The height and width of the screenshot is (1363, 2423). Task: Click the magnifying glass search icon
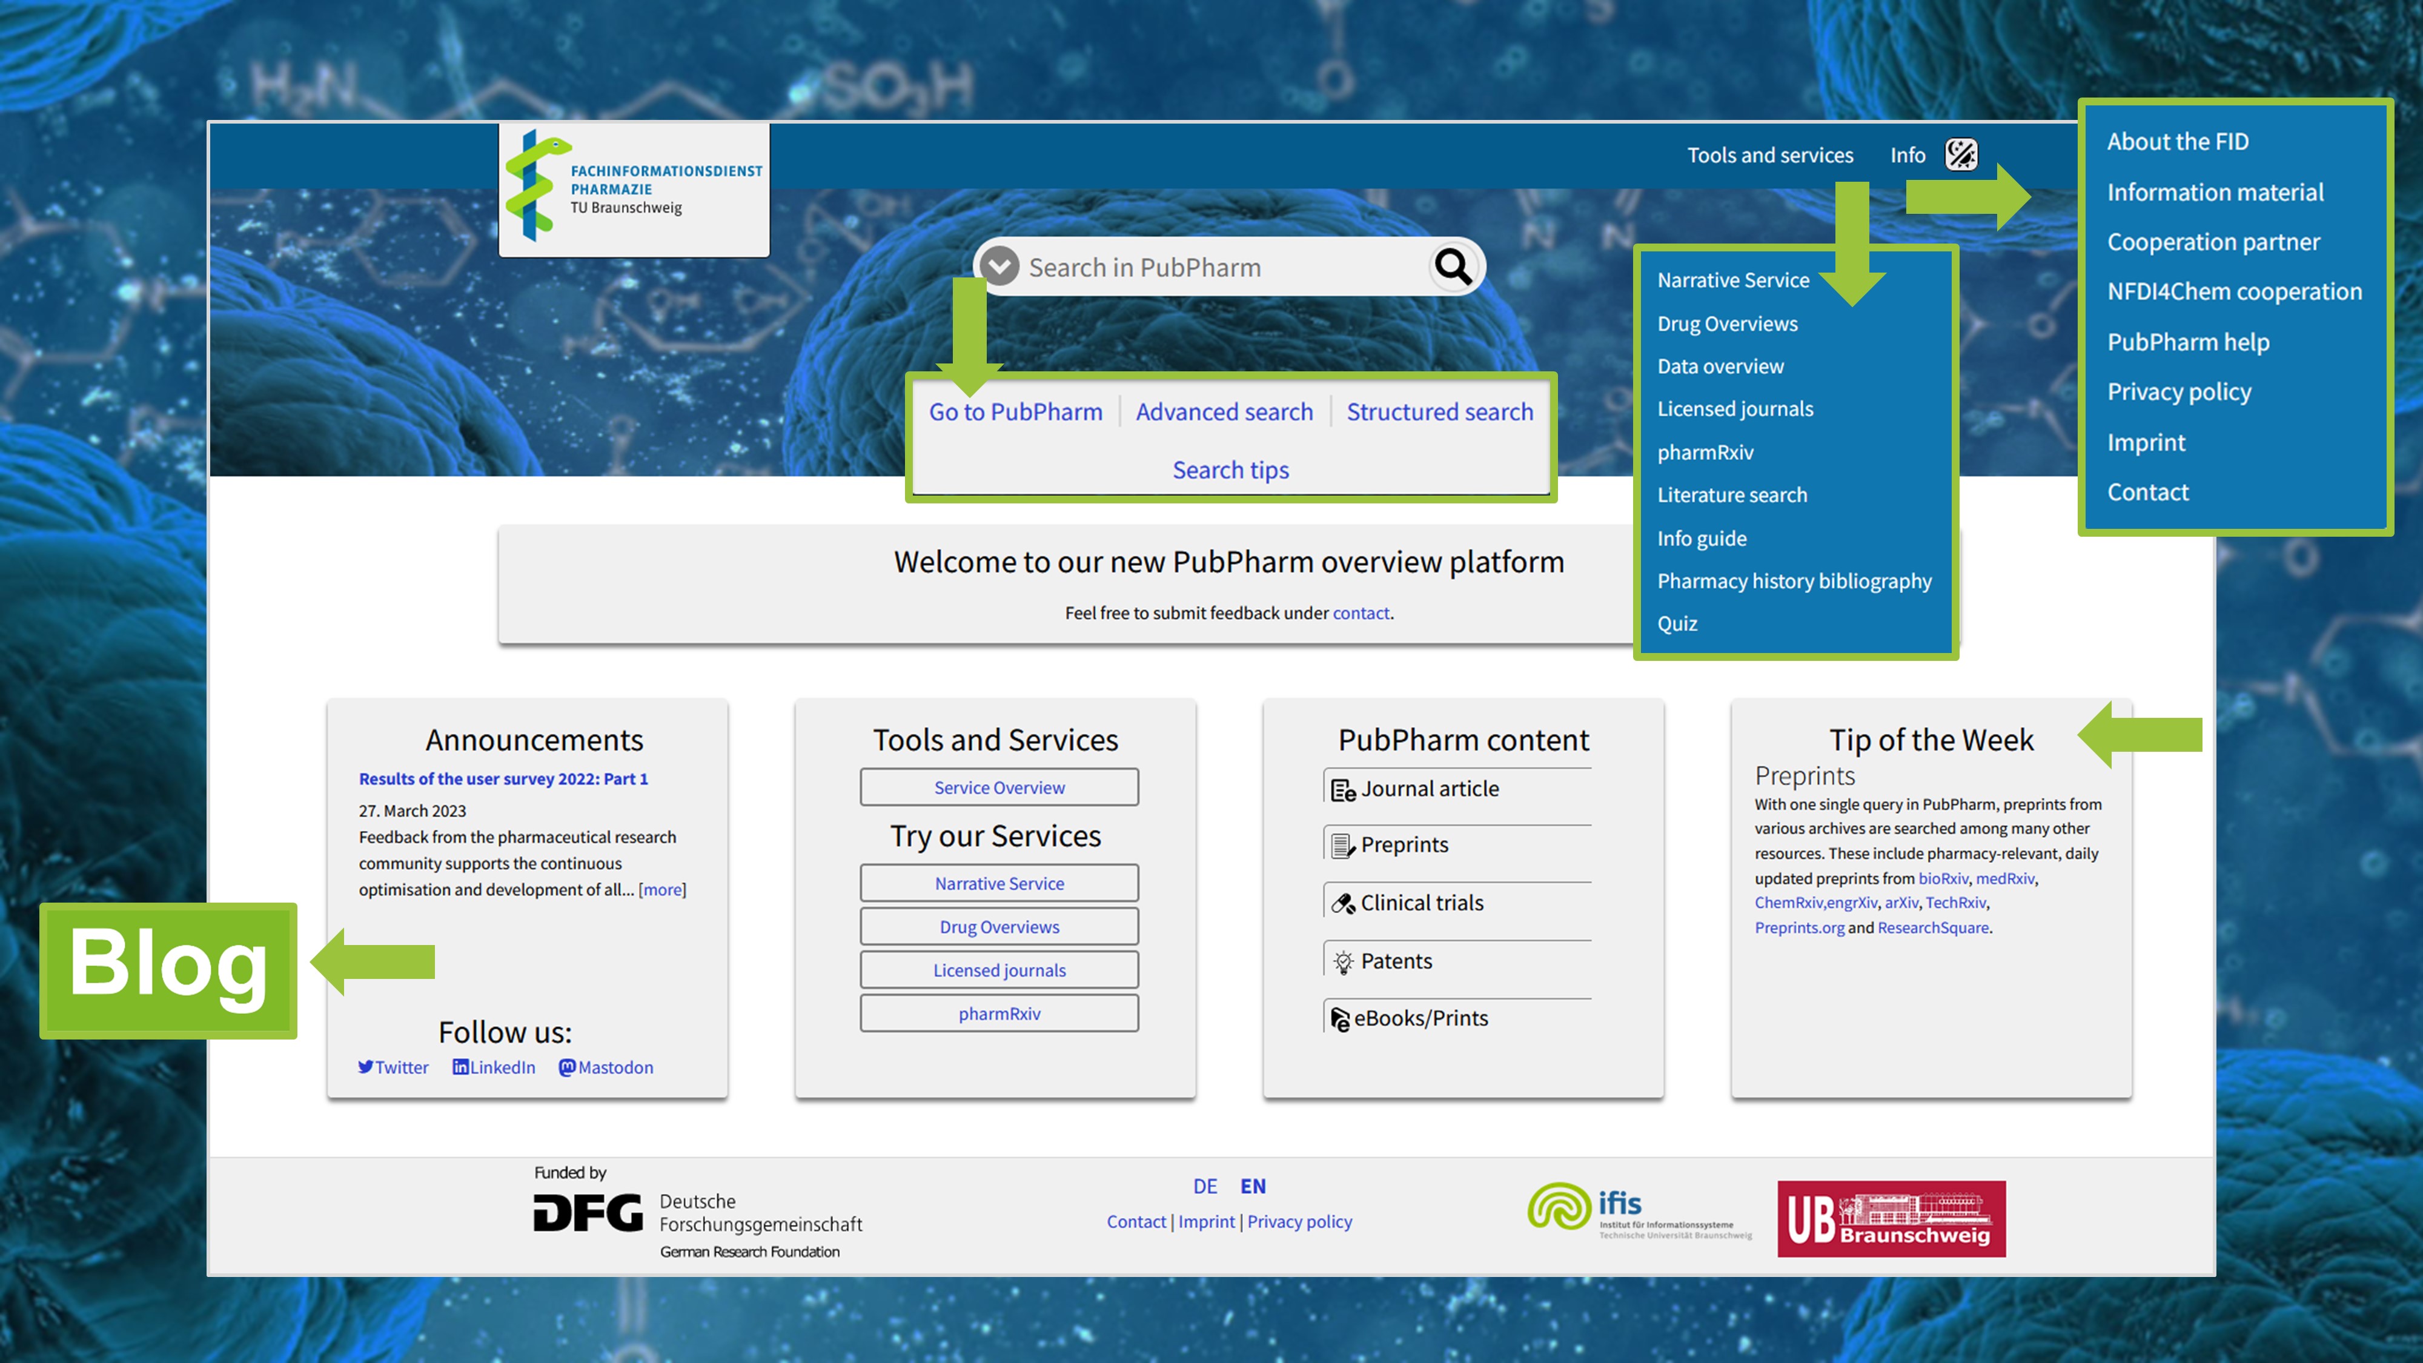click(x=1453, y=267)
